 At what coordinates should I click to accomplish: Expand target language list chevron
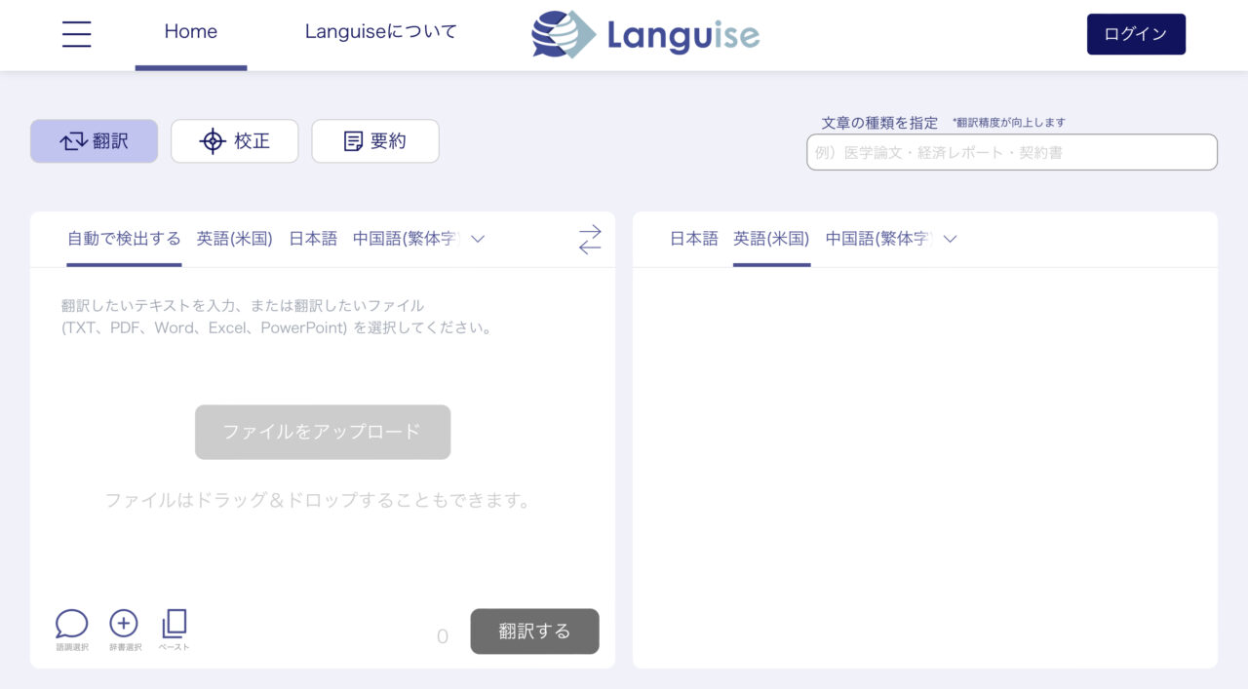click(950, 239)
